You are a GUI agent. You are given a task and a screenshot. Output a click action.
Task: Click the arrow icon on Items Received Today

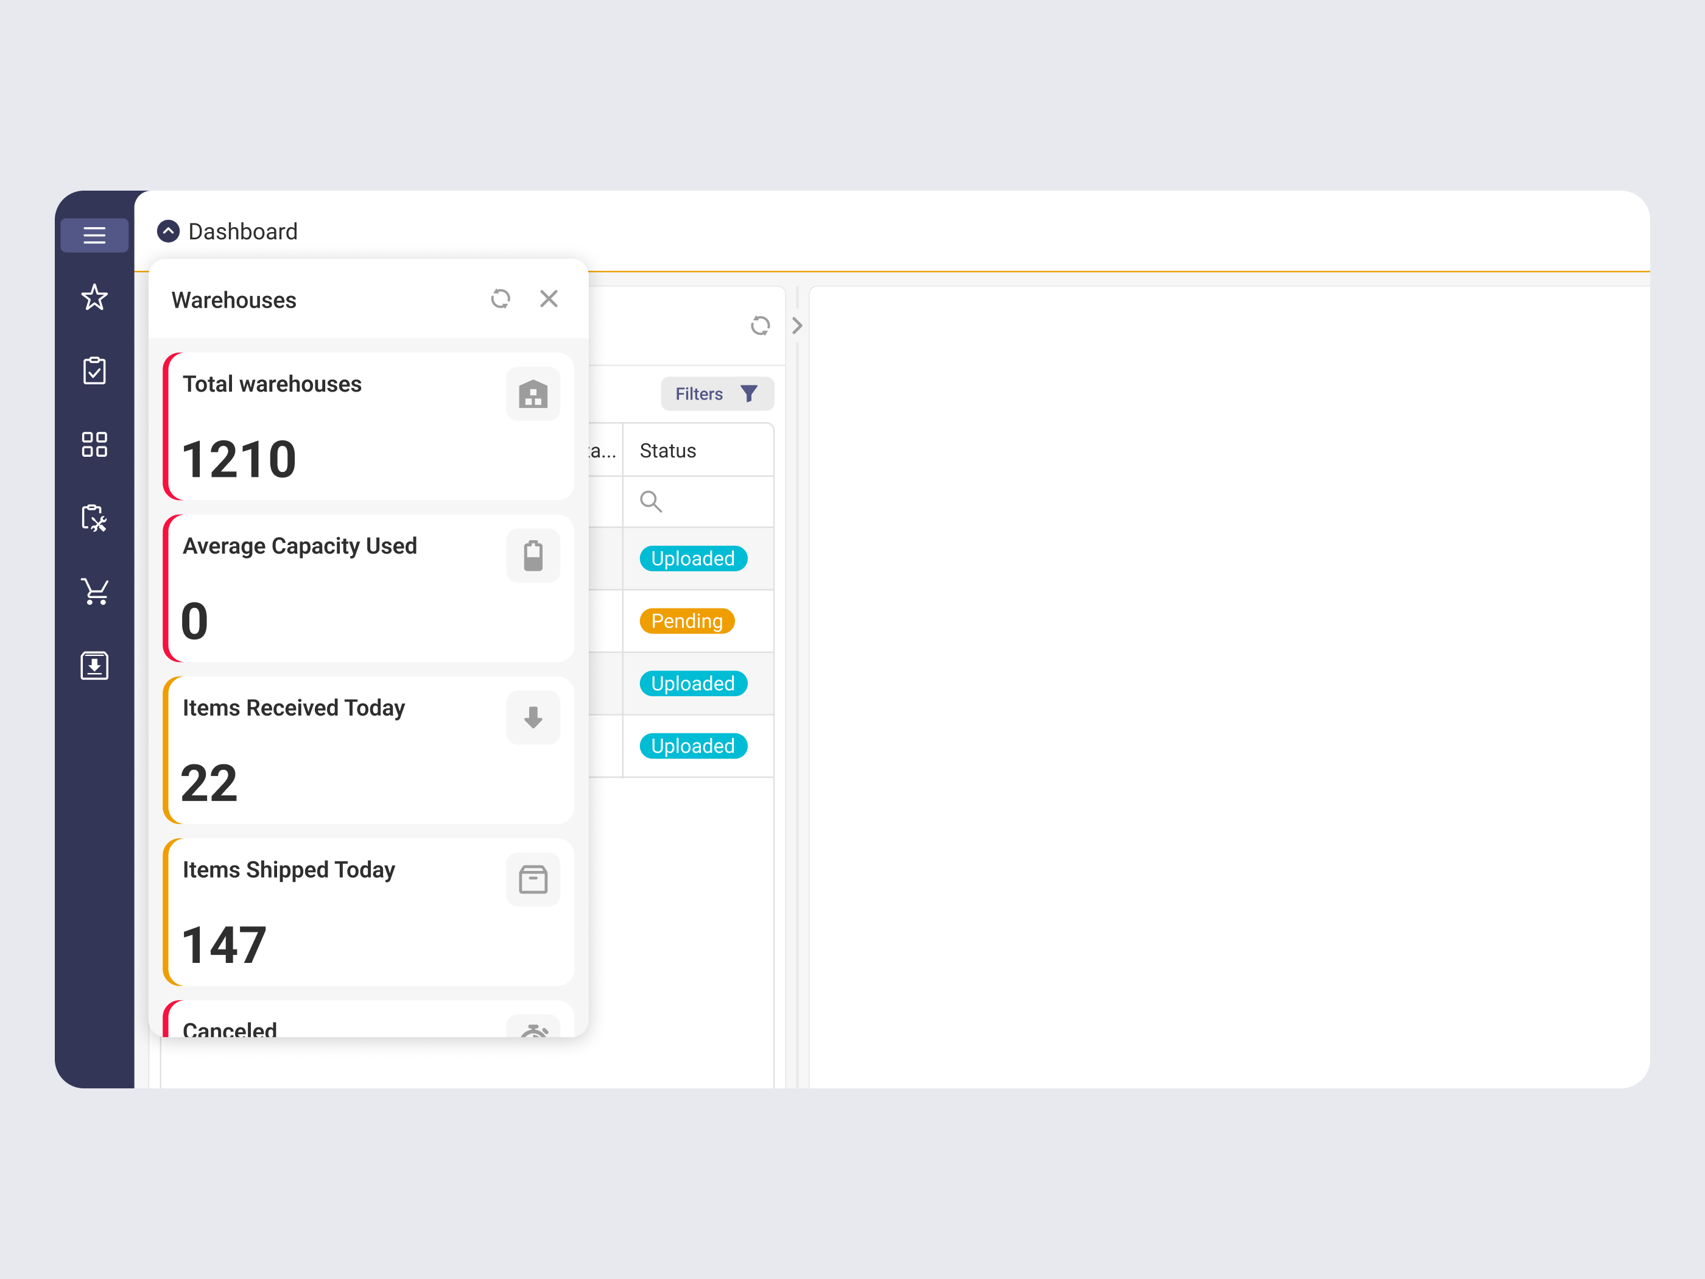(533, 717)
